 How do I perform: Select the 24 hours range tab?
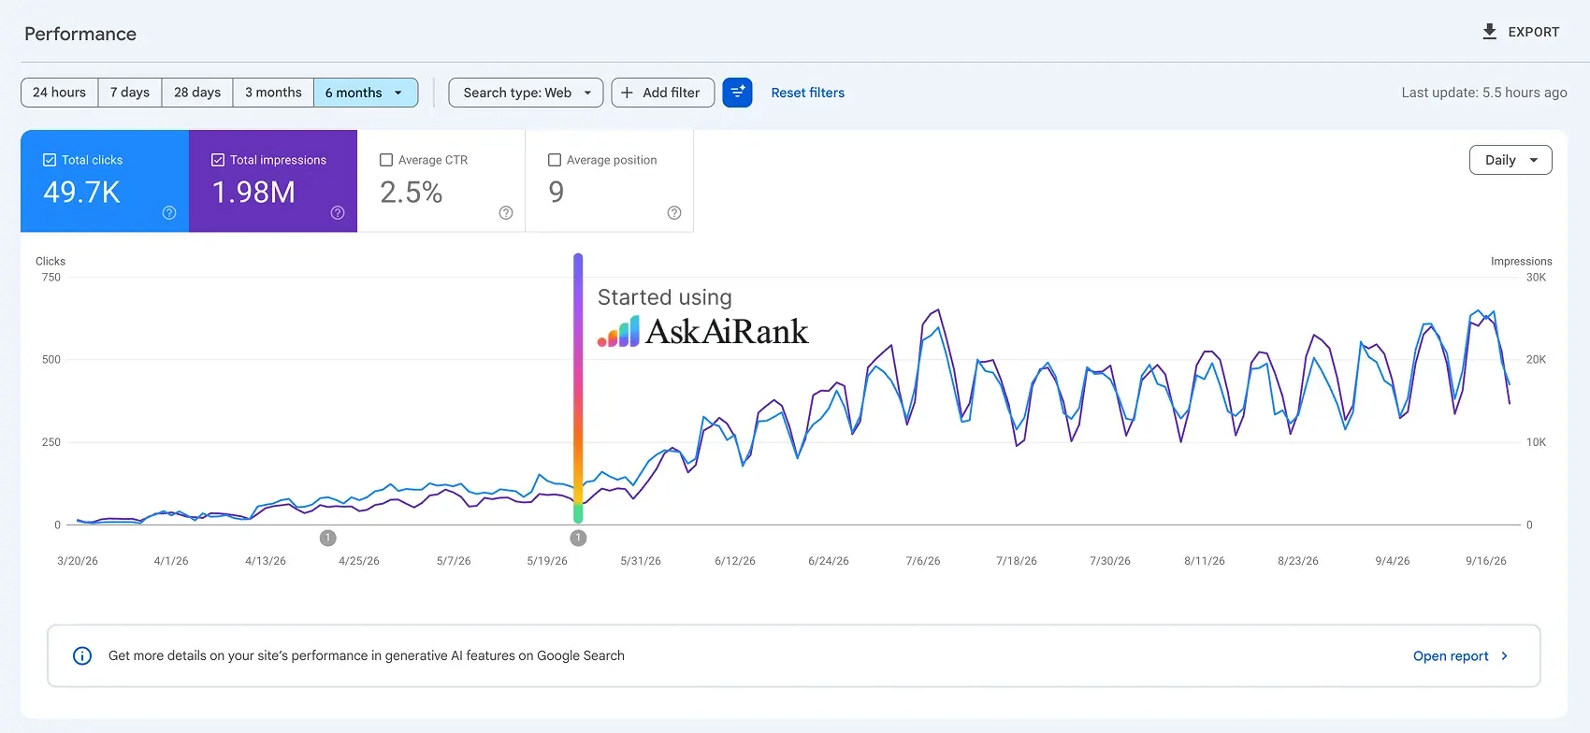click(59, 93)
